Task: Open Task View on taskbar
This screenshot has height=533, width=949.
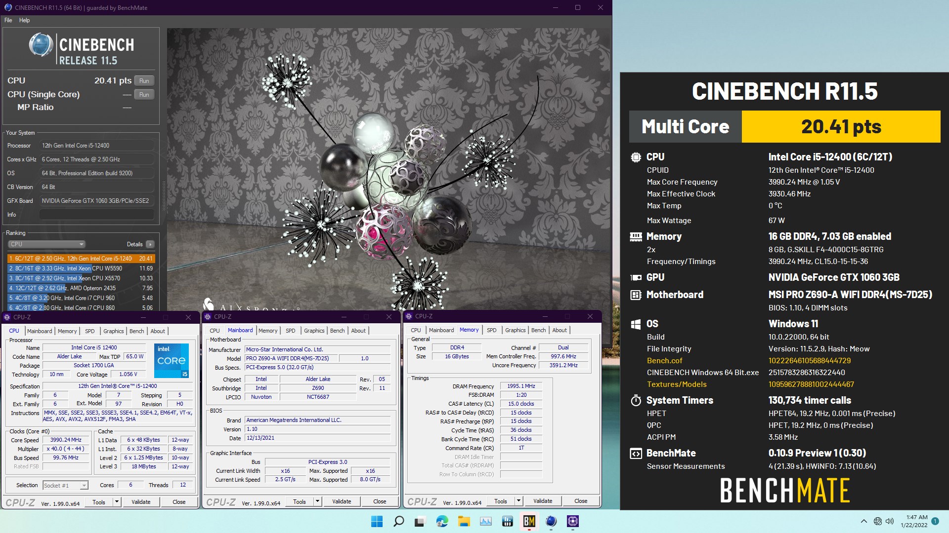Action: click(x=420, y=521)
